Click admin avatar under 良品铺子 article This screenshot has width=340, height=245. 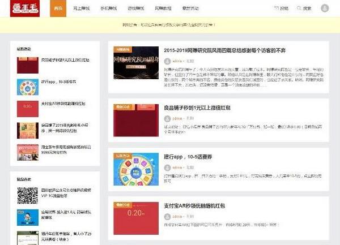[167, 118]
